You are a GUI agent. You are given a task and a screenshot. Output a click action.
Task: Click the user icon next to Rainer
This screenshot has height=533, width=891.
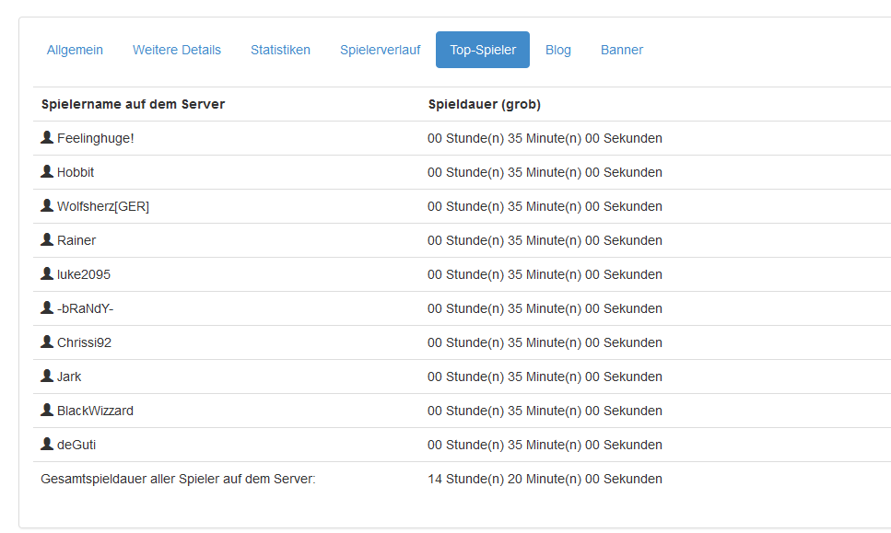point(47,239)
